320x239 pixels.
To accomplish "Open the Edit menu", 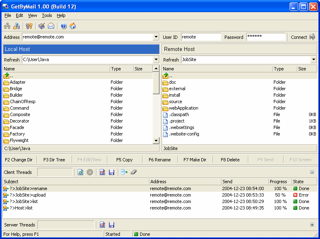I will pyautogui.click(x=19, y=15).
